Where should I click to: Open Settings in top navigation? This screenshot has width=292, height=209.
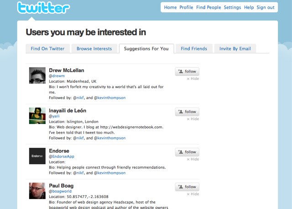[x=232, y=7]
